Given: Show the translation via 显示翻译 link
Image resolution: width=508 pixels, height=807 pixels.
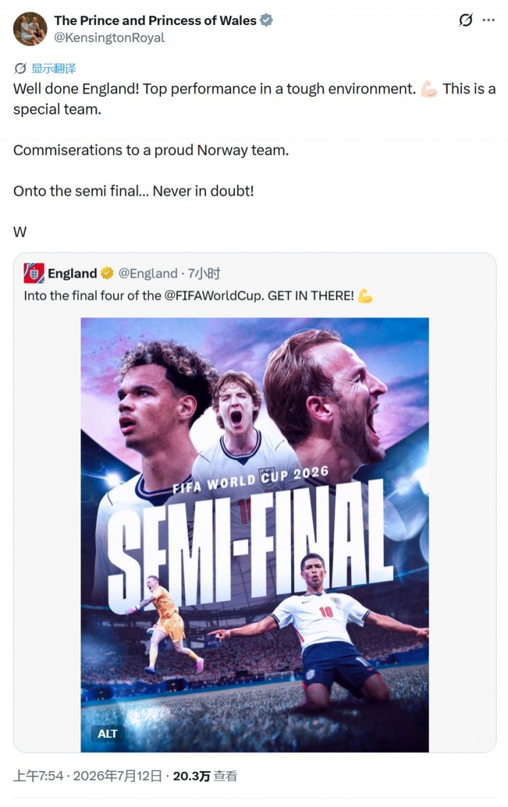Looking at the screenshot, I should tap(54, 68).
